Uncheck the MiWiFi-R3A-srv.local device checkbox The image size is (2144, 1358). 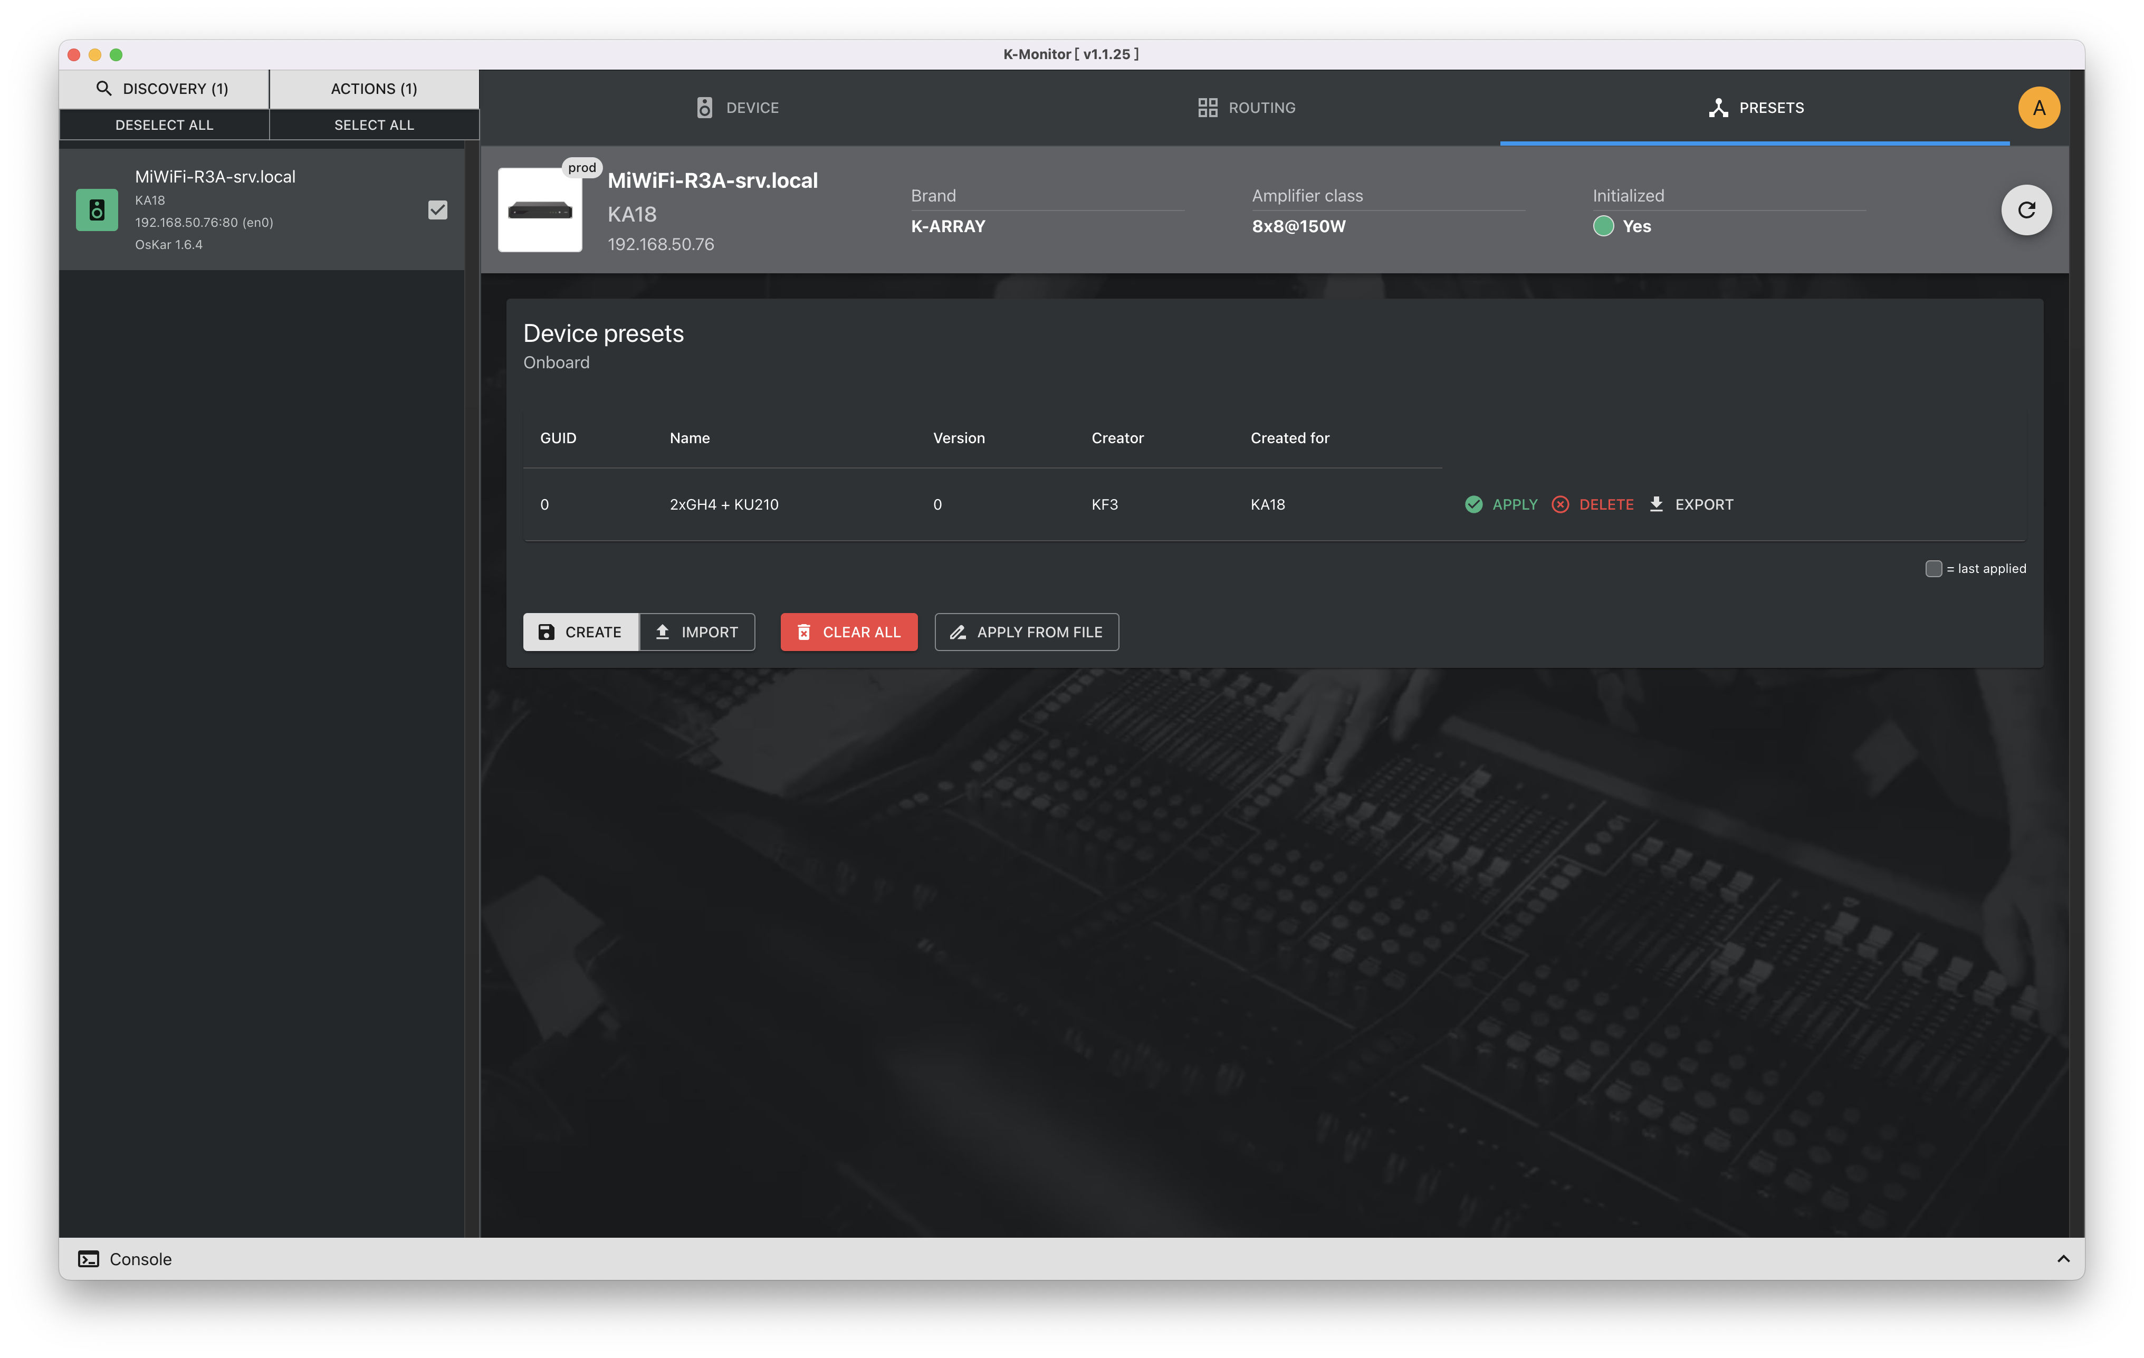pyautogui.click(x=437, y=210)
